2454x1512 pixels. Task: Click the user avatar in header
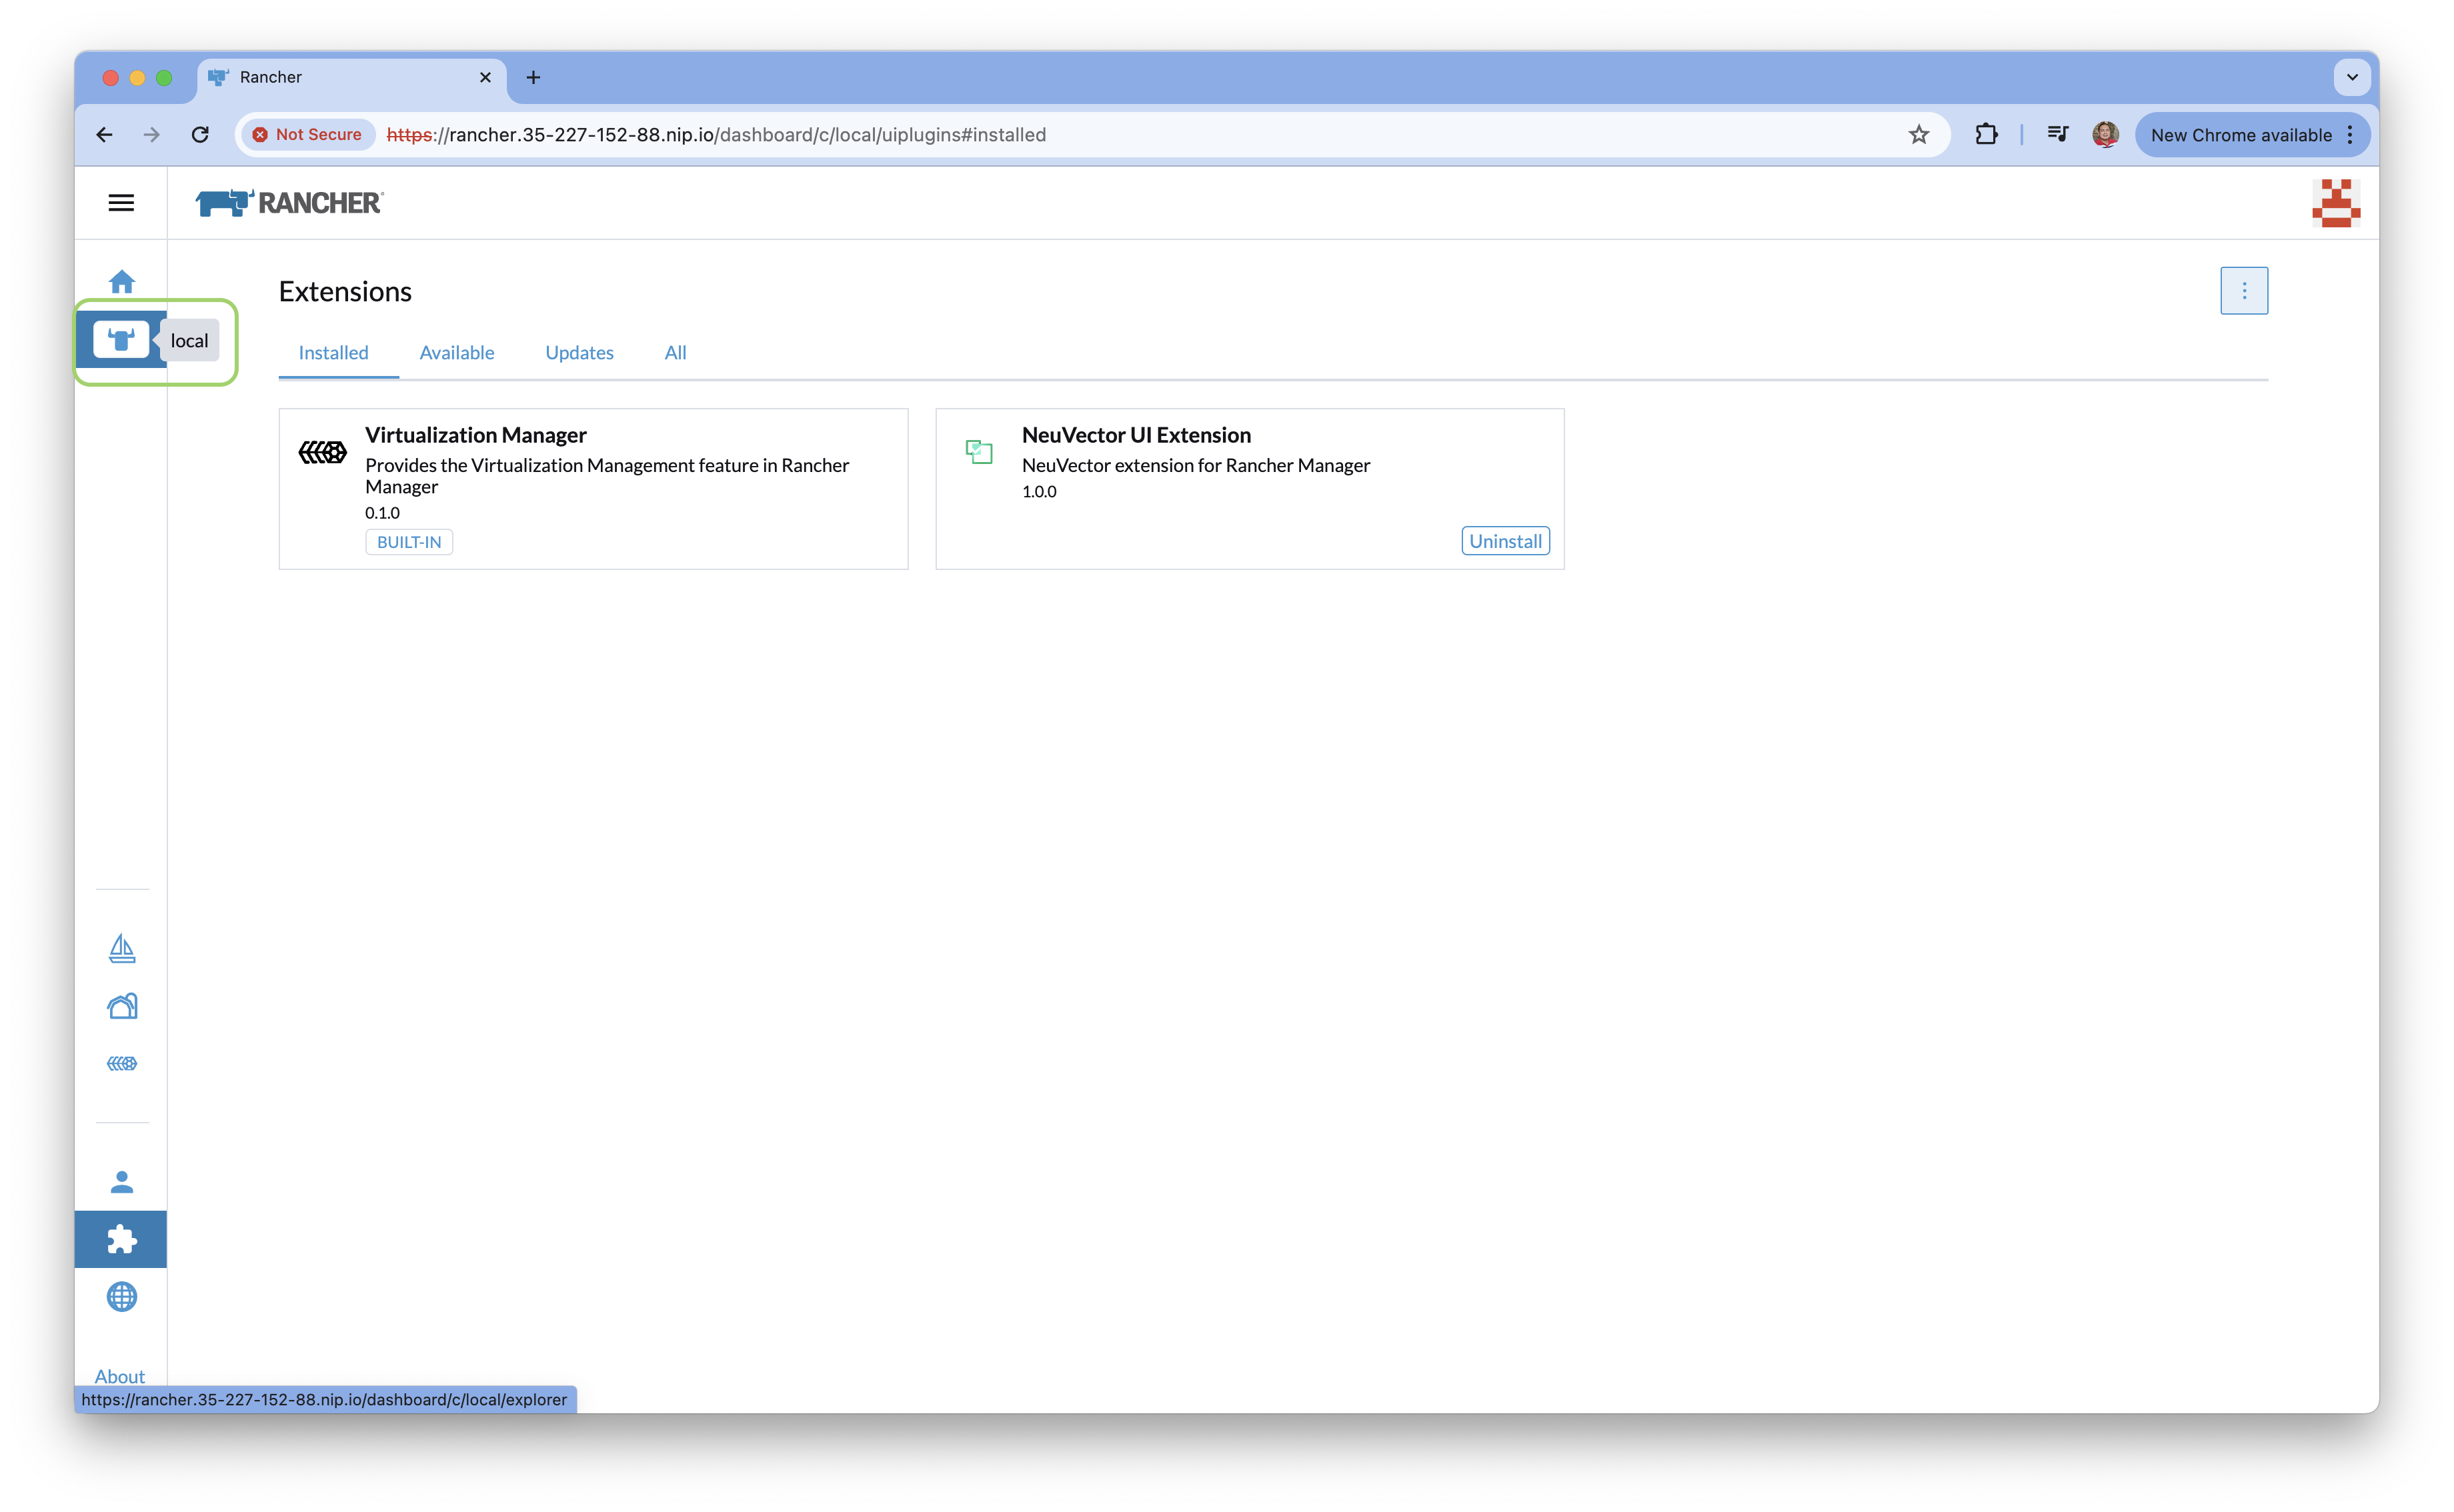click(2335, 203)
